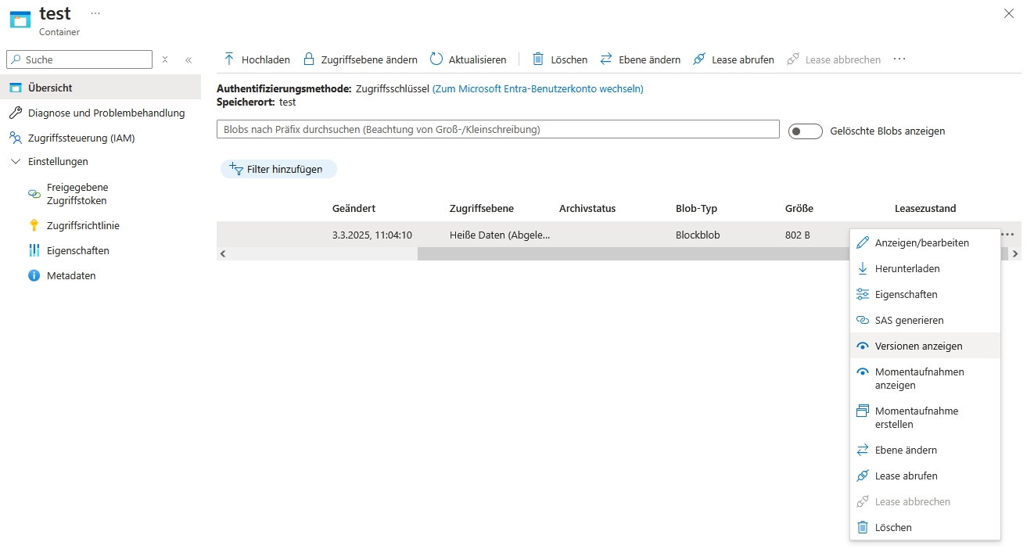This screenshot has width=1034, height=560.
Task: Select Herunterladen in the context menu
Action: [x=907, y=268]
